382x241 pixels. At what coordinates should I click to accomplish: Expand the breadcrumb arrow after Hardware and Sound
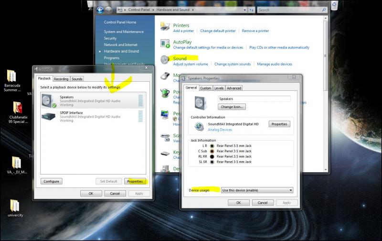193,10
